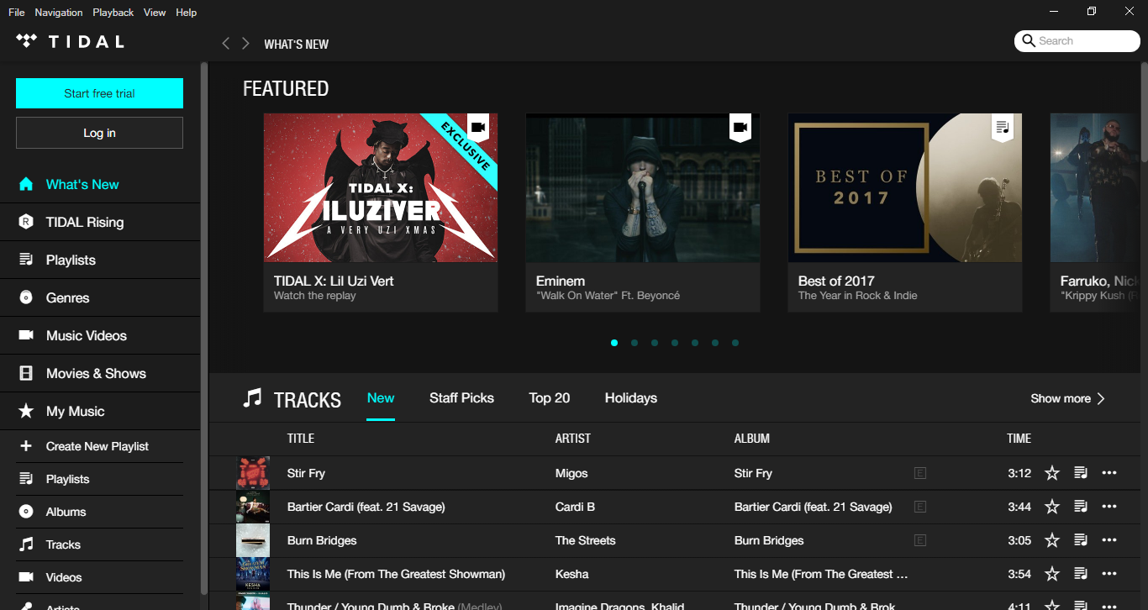
Task: Add Stir Fry to a playlist
Action: [x=1081, y=473]
